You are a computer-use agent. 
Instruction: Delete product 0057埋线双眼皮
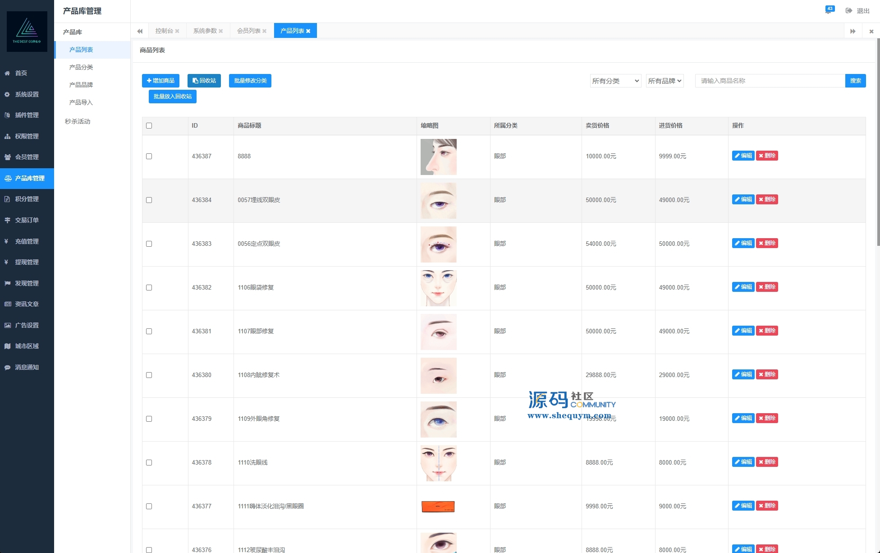click(x=767, y=199)
